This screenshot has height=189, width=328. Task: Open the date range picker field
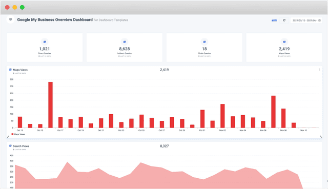pyautogui.click(x=306, y=20)
